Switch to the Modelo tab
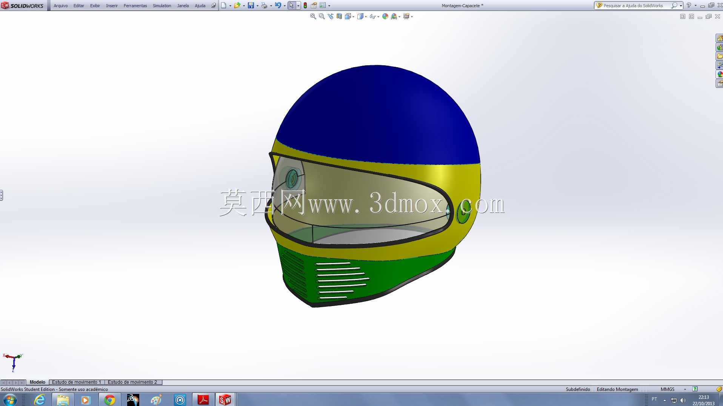 (x=37, y=382)
